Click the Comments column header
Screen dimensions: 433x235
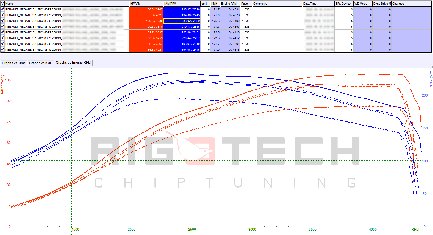click(x=277, y=4)
